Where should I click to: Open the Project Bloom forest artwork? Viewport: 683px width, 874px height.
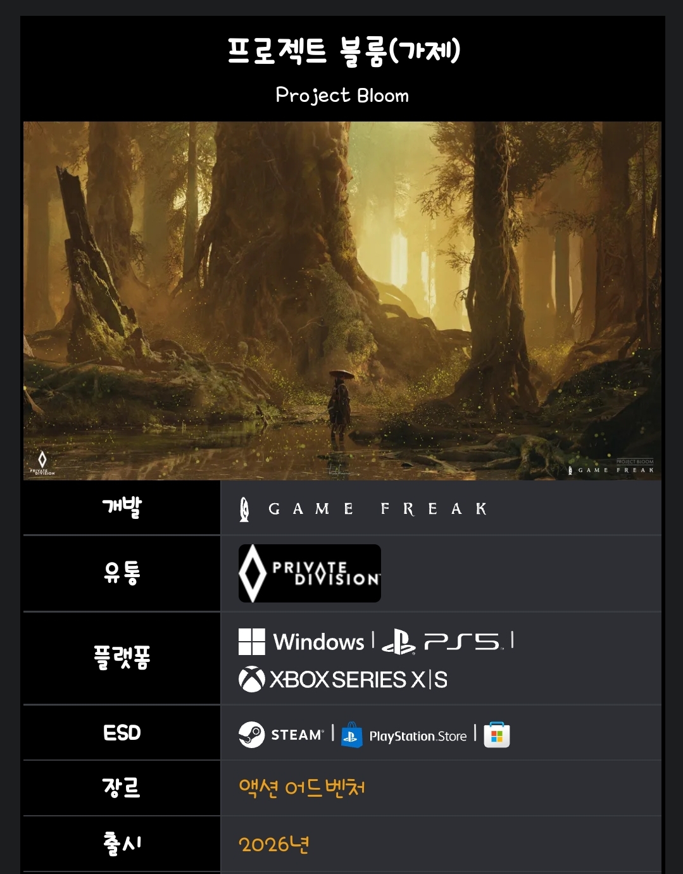click(x=342, y=301)
